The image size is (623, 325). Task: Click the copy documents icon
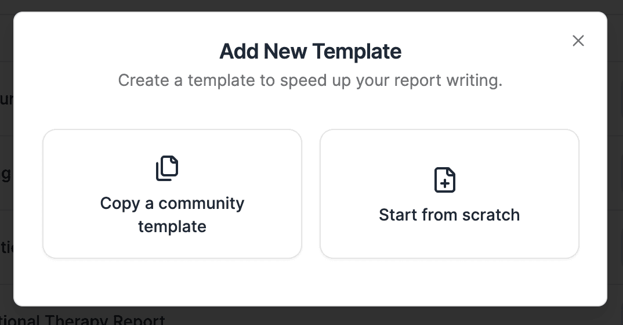(167, 168)
